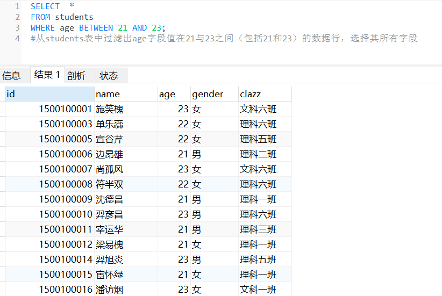Select clazz cell in 施笑槐 row

265,109
